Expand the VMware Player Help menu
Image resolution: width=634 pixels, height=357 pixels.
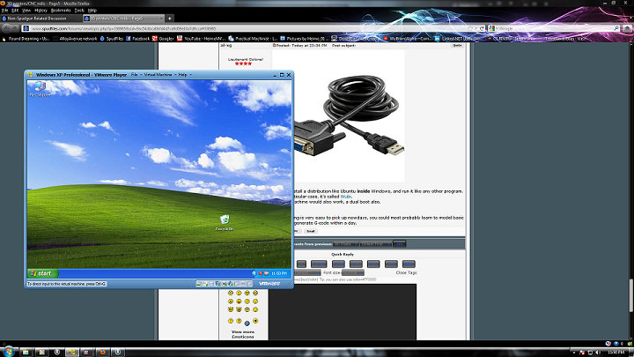click(182, 75)
